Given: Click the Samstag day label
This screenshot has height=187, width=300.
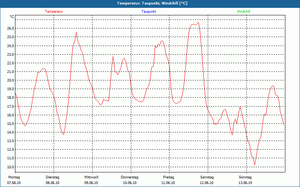Looking at the screenshot, I should pos(207,177).
